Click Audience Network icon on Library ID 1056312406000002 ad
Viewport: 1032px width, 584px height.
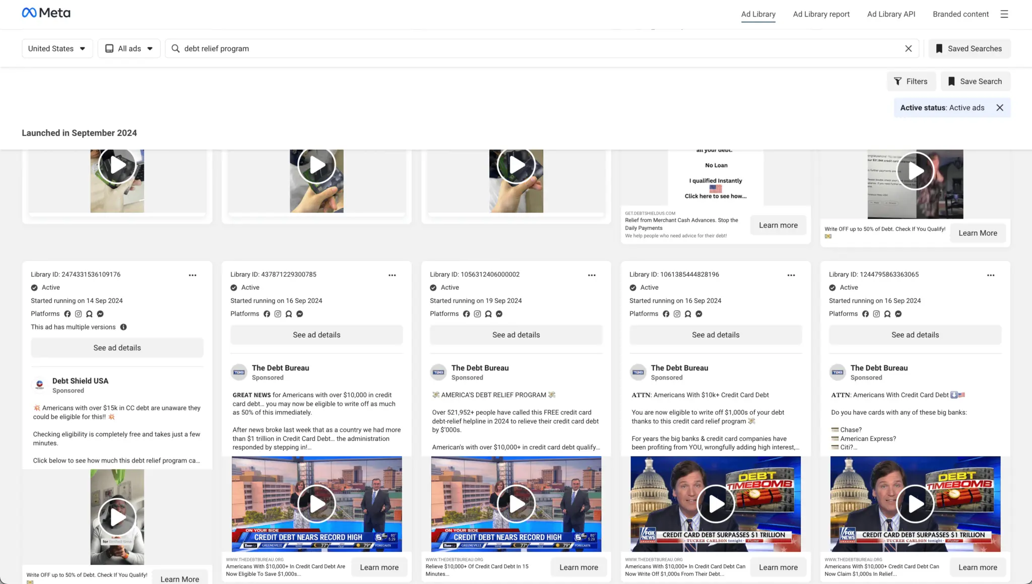click(x=488, y=314)
